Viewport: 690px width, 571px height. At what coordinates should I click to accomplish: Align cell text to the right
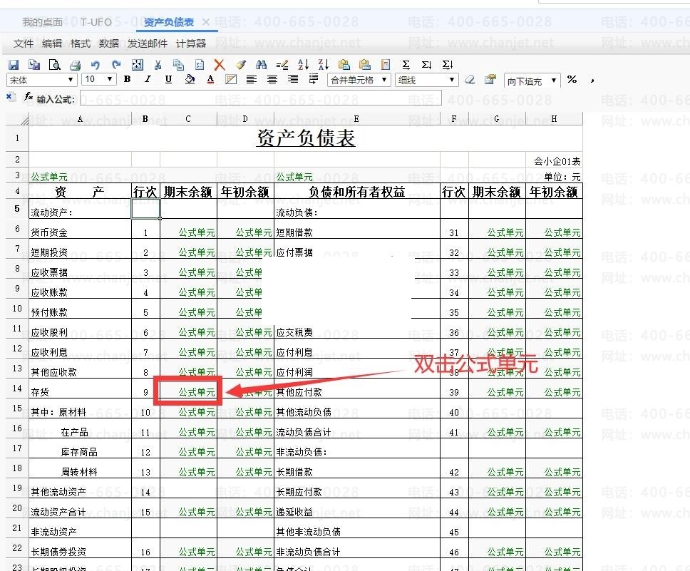point(293,79)
